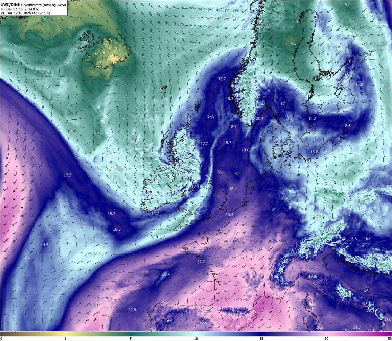Click the '13.8' value over the Baltic coast

coord(314,152)
